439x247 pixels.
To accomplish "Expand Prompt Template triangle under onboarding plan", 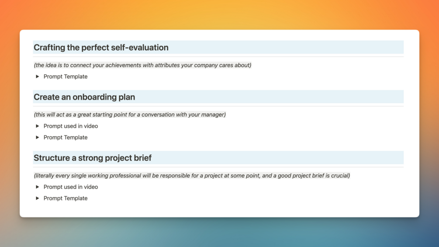I will click(x=37, y=137).
